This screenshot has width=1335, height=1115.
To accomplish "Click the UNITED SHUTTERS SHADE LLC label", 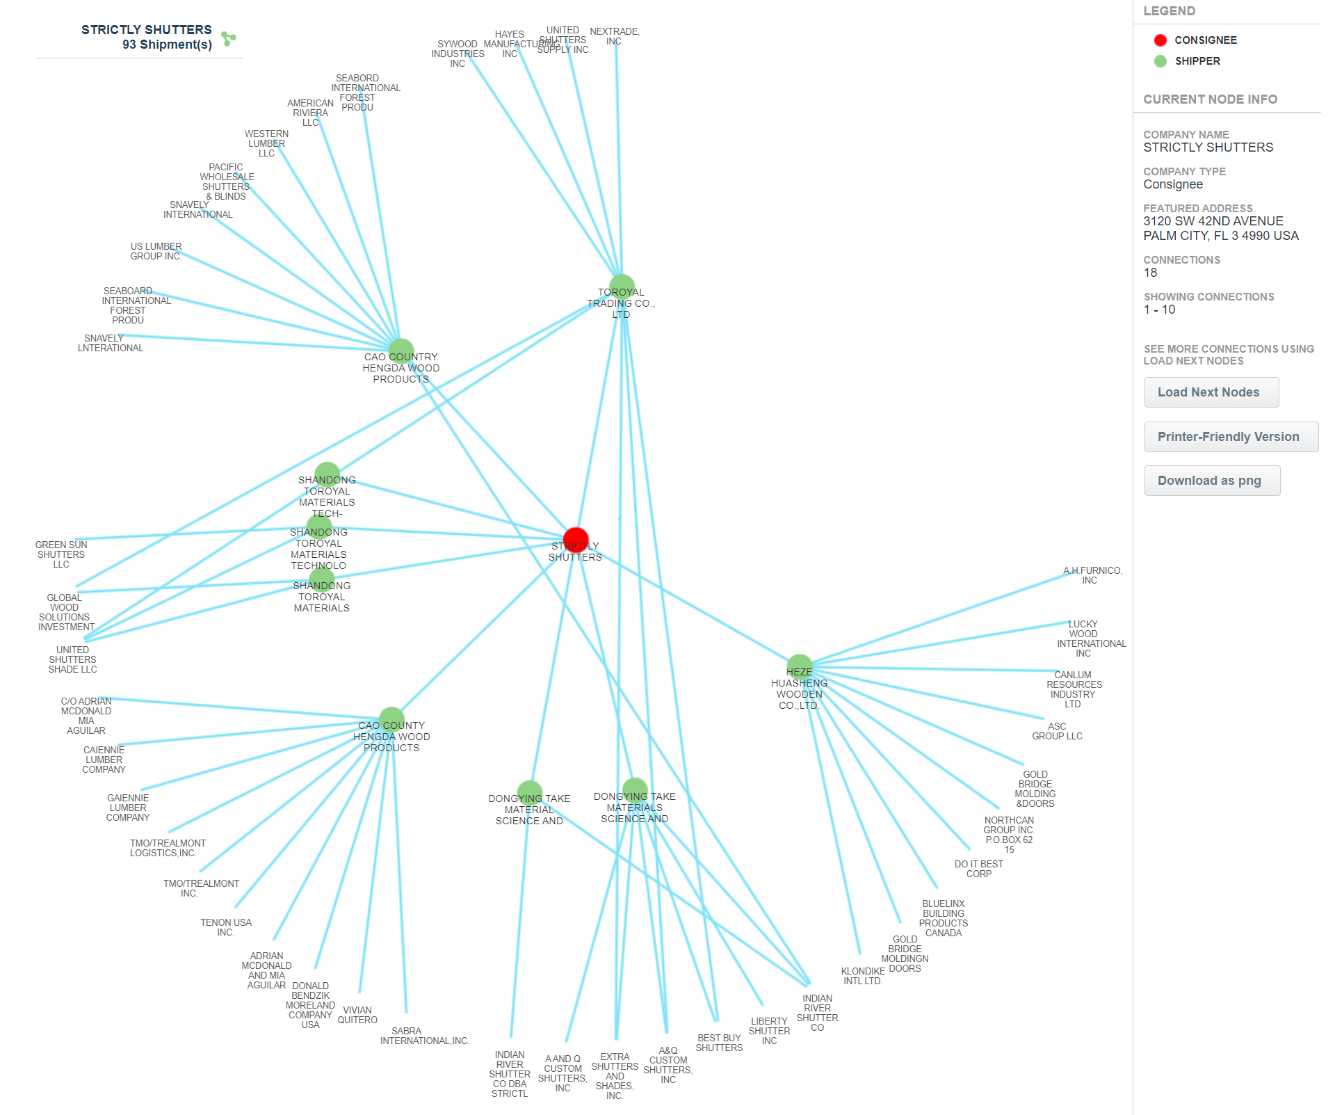I will tap(72, 659).
